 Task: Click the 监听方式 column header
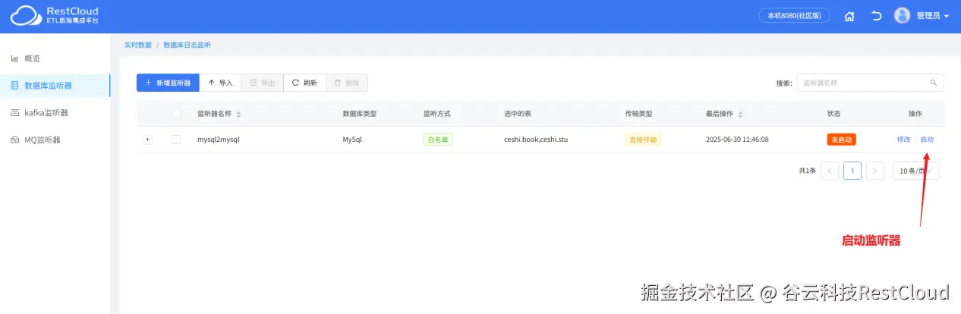pyautogui.click(x=437, y=114)
